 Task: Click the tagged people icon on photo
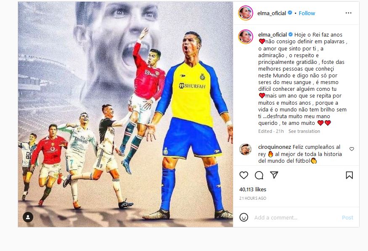pos(28,217)
